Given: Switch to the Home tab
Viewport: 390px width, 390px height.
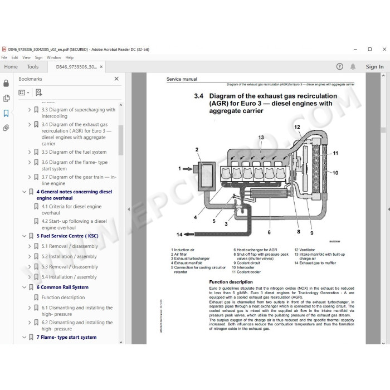Looking at the screenshot, I should 11,67.
